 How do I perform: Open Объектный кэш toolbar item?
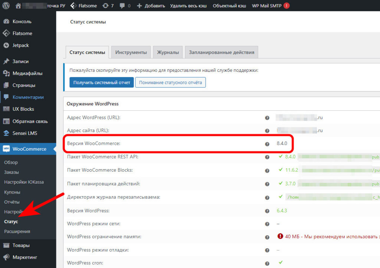pos(229,6)
